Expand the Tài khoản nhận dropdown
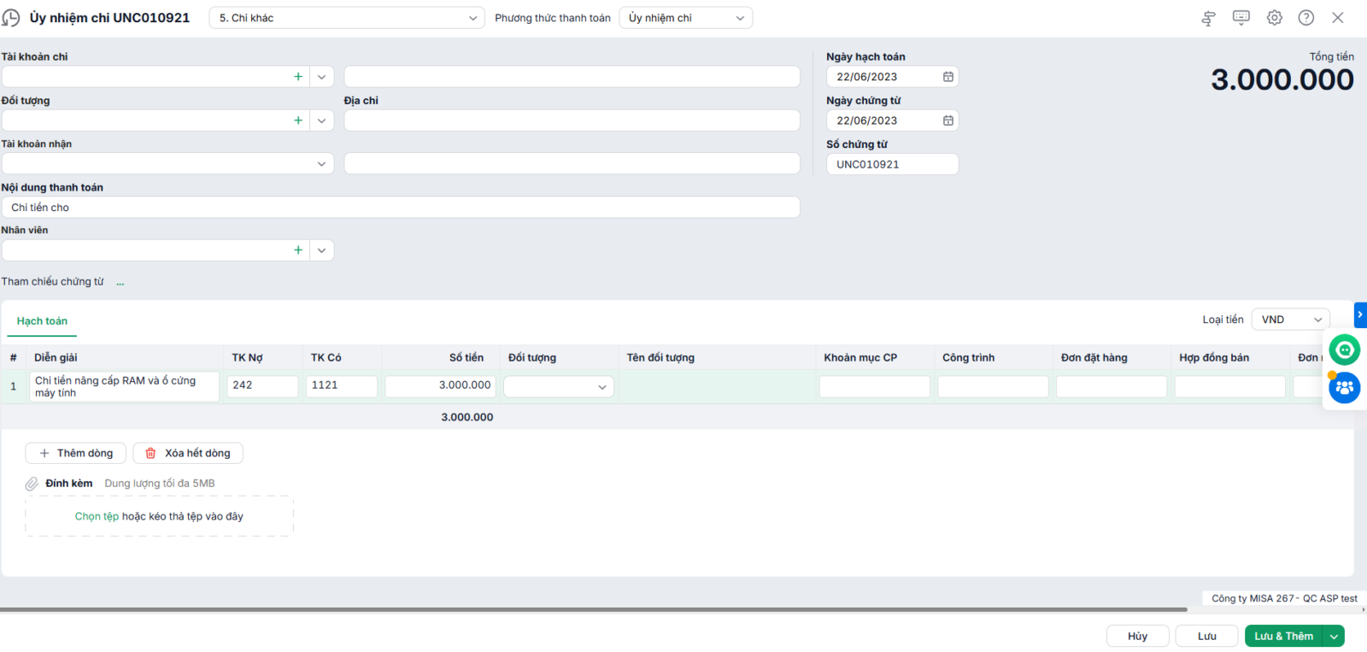Viewport: 1367px width, 652px height. point(321,164)
